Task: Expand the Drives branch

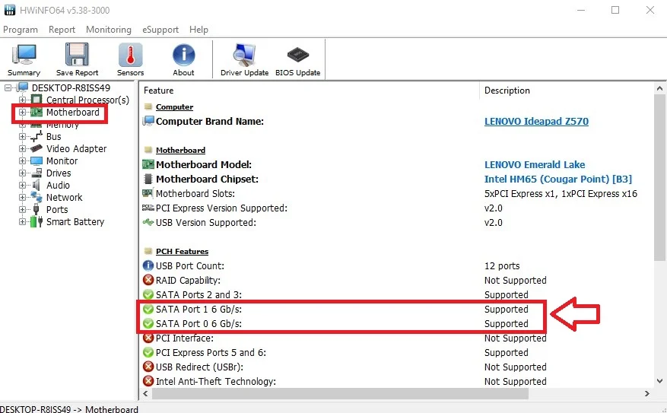Action: click(22, 173)
